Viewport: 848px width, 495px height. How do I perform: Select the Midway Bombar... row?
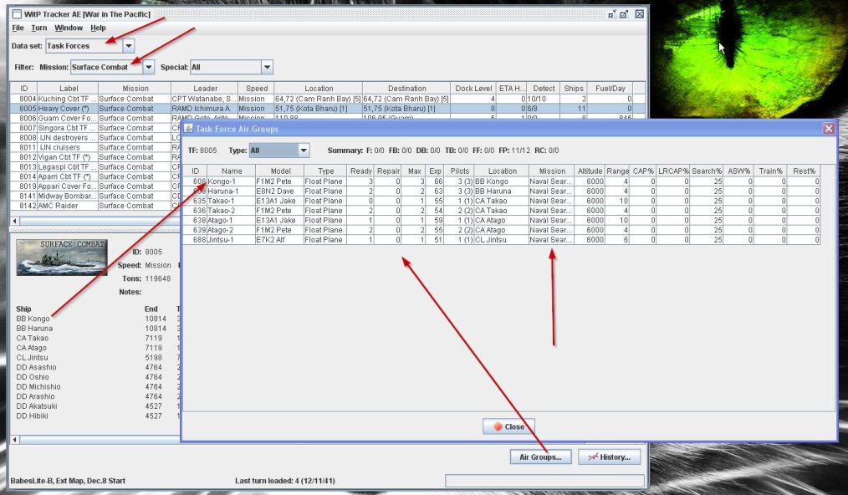(x=96, y=196)
